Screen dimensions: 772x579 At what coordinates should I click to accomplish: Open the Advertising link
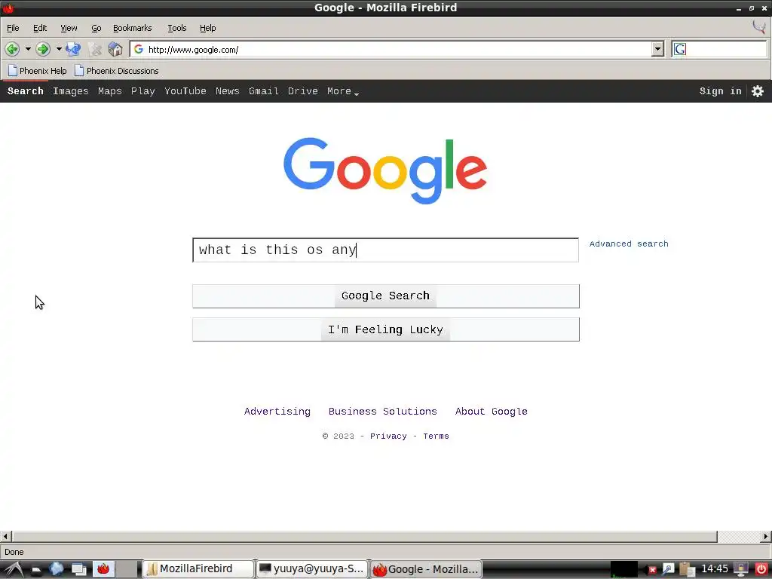(277, 411)
